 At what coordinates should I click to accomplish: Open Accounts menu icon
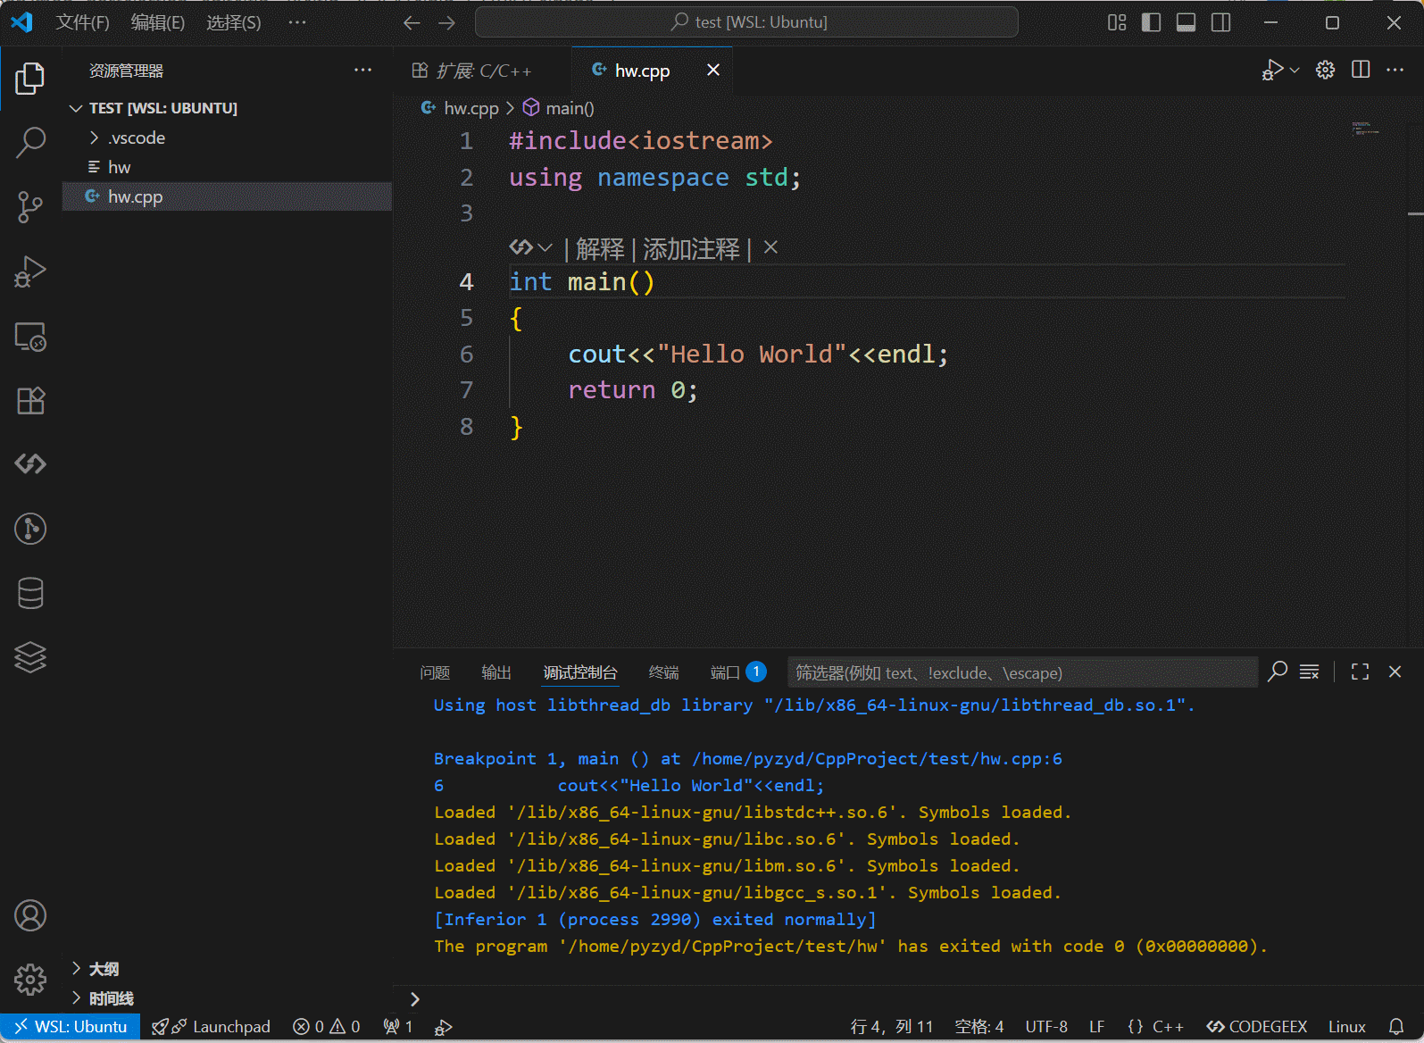tap(30, 915)
